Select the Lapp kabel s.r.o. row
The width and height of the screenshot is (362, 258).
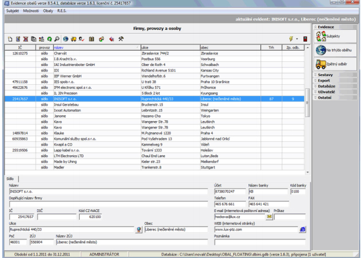[154, 150]
